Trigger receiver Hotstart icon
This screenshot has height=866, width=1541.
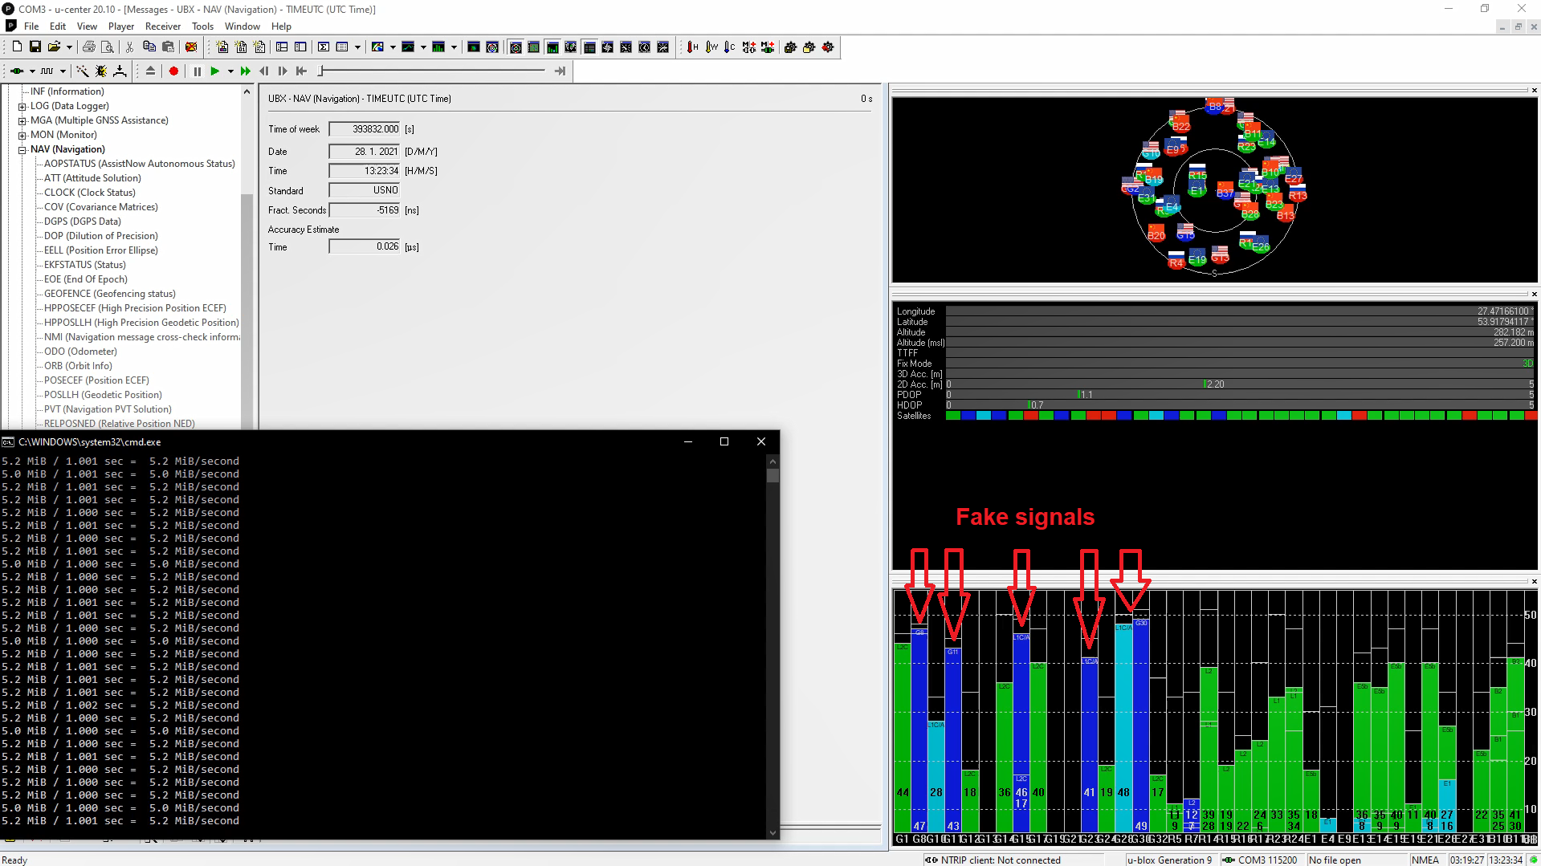(692, 47)
